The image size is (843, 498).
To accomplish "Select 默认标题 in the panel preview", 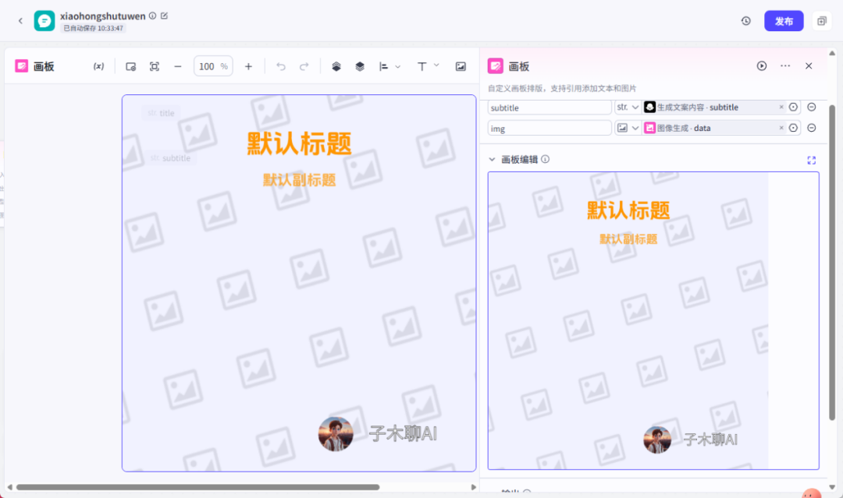I will [628, 210].
